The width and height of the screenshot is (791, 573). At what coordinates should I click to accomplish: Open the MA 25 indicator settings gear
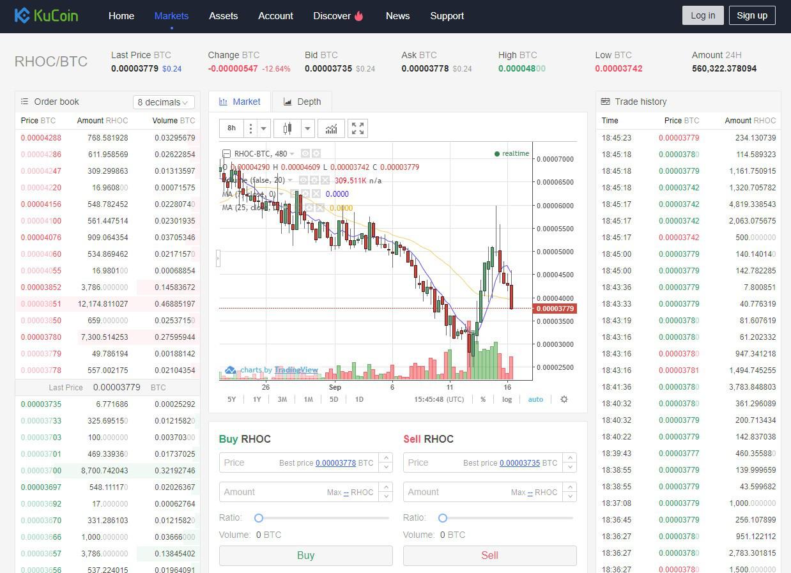click(309, 208)
